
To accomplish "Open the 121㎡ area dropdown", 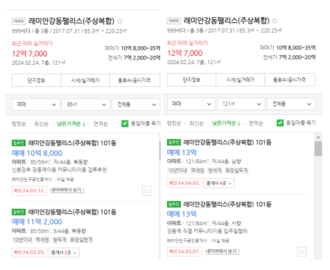I will coord(241,104).
